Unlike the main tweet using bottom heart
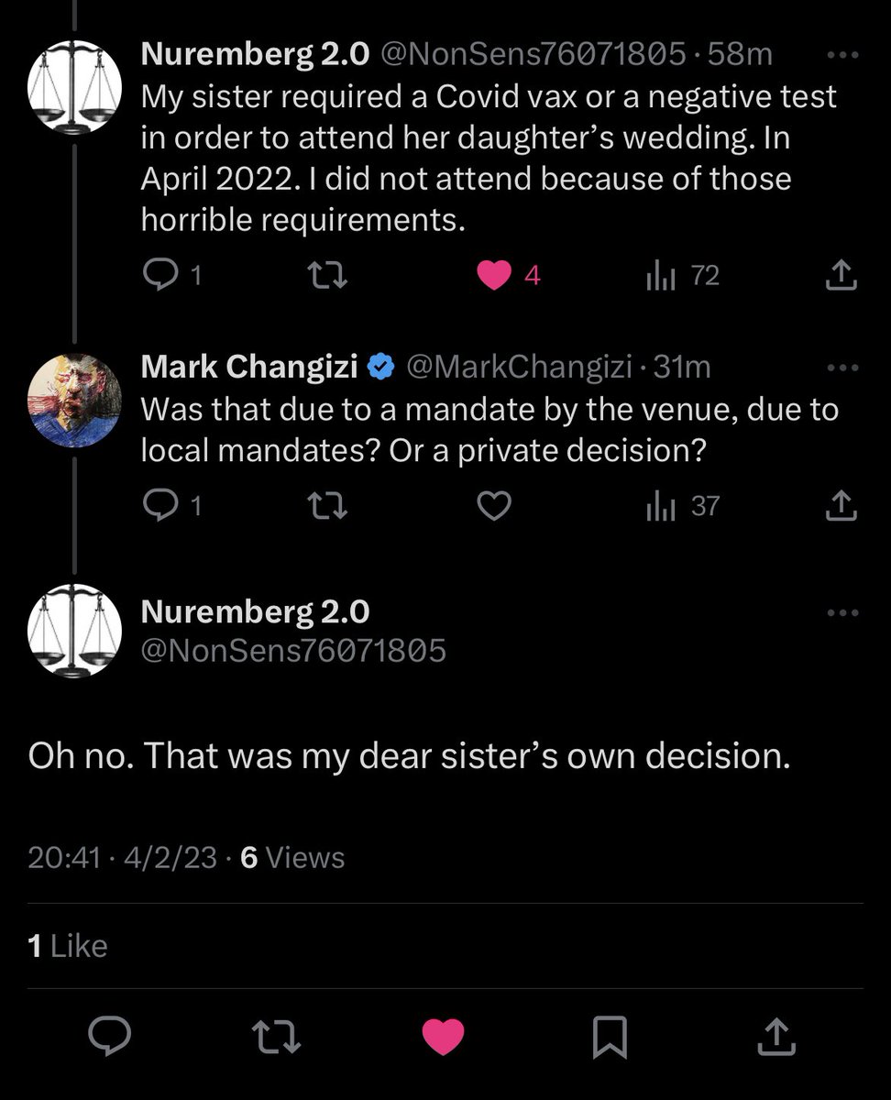 pyautogui.click(x=443, y=1037)
